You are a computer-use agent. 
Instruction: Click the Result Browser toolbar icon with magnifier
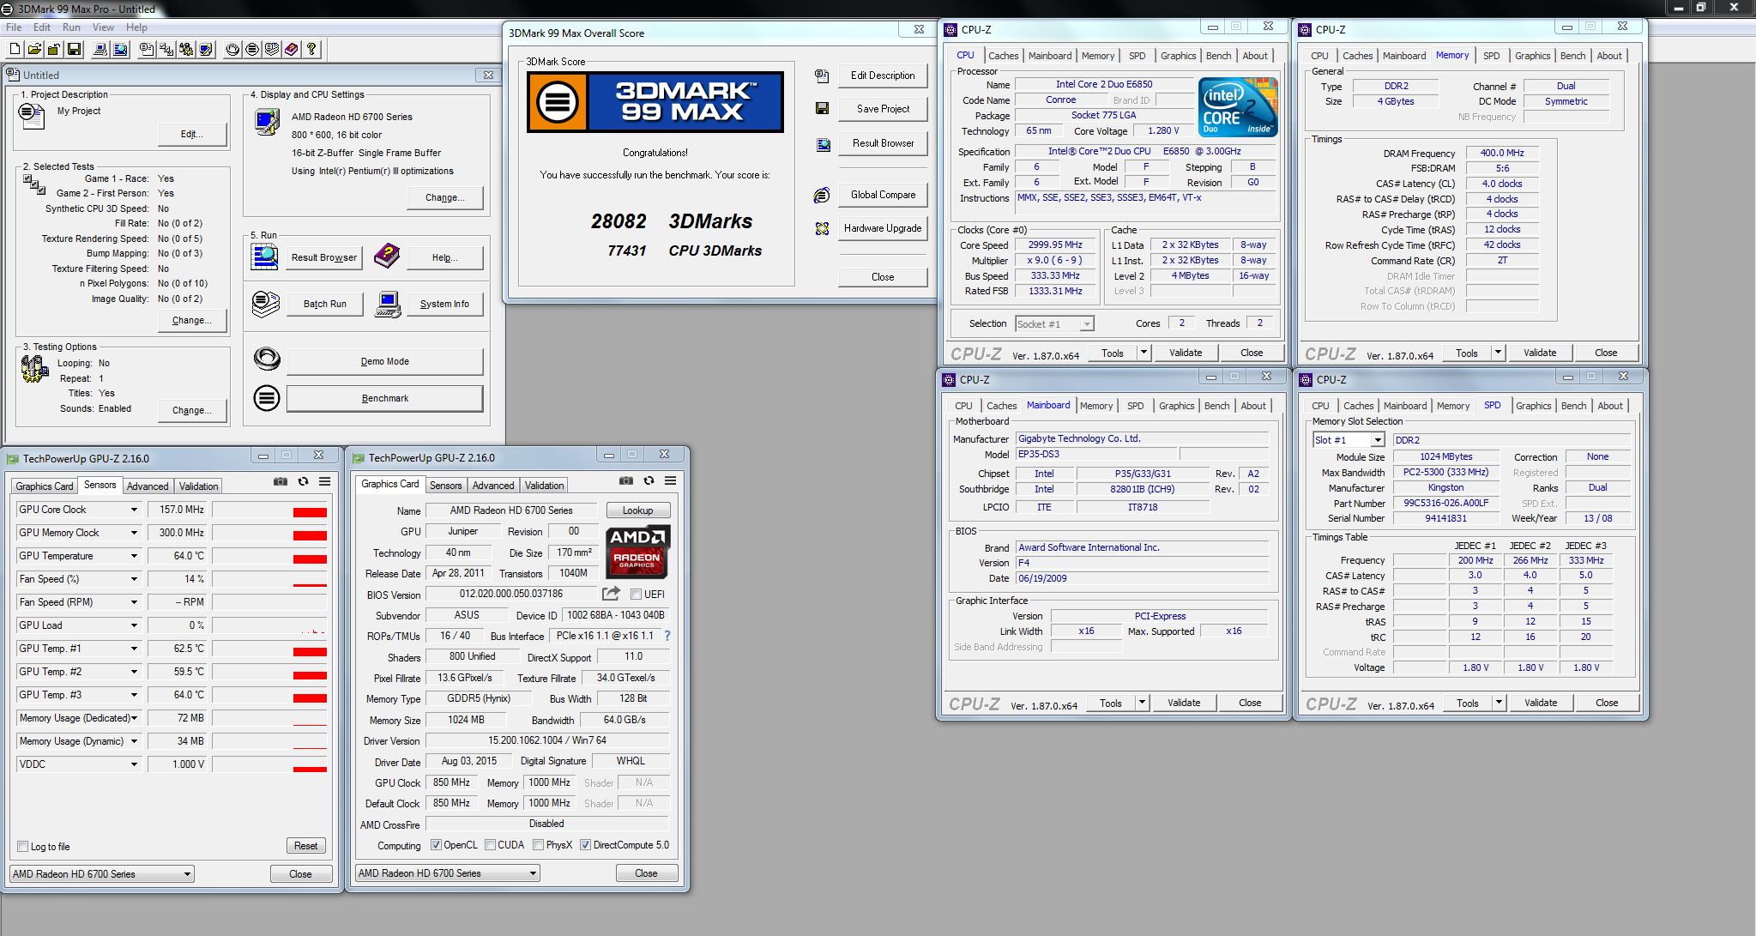click(x=120, y=49)
